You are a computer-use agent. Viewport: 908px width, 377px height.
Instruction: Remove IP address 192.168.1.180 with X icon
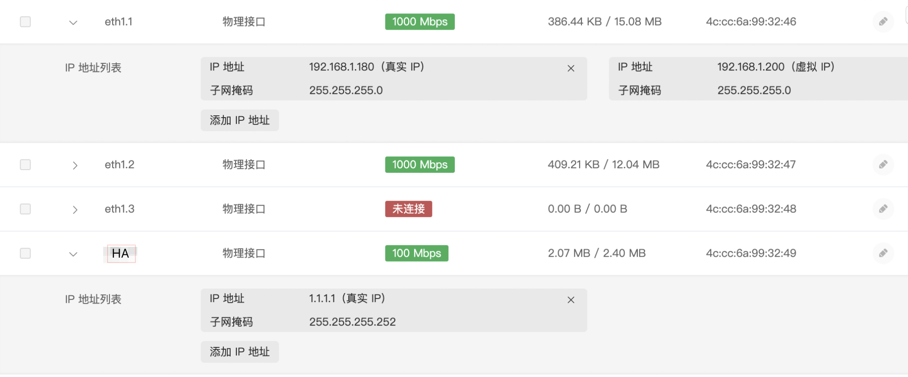coord(571,68)
